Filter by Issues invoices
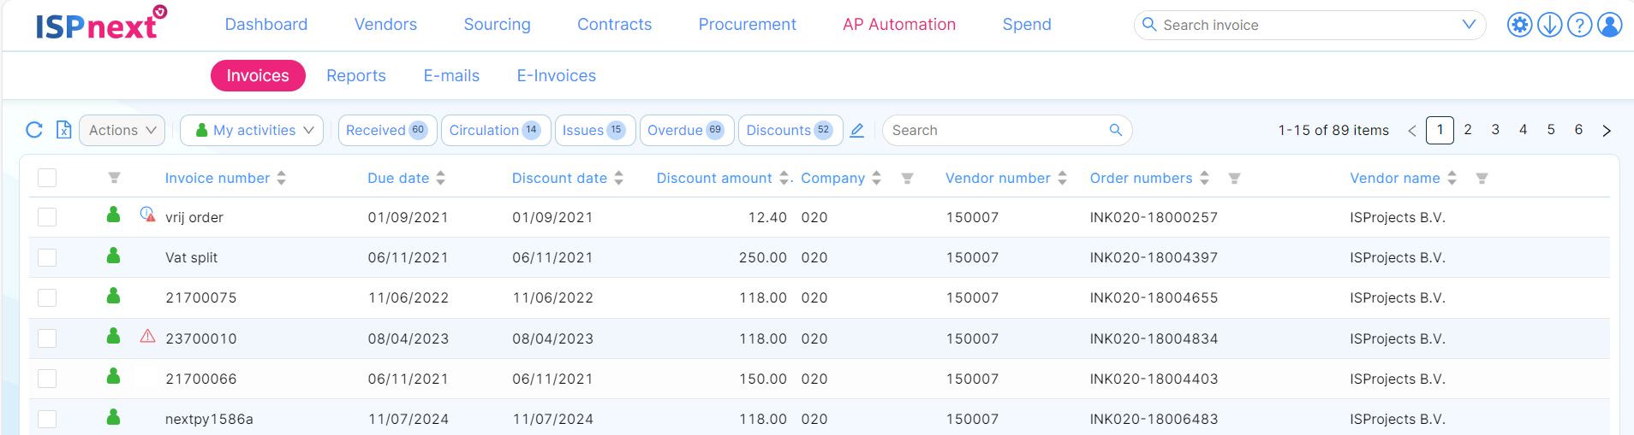Screen dimensions: 1634x435 (x=595, y=130)
